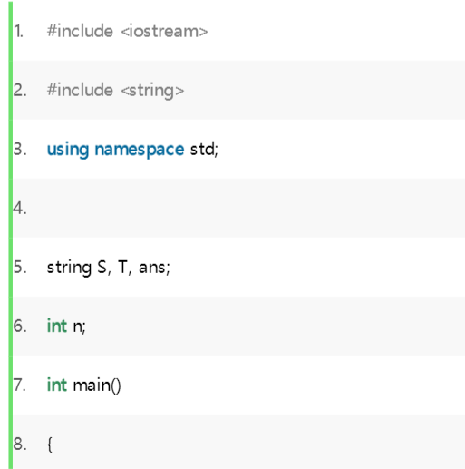Click the 'string' type on line 5
The width and height of the screenshot is (465, 469).
click(69, 268)
